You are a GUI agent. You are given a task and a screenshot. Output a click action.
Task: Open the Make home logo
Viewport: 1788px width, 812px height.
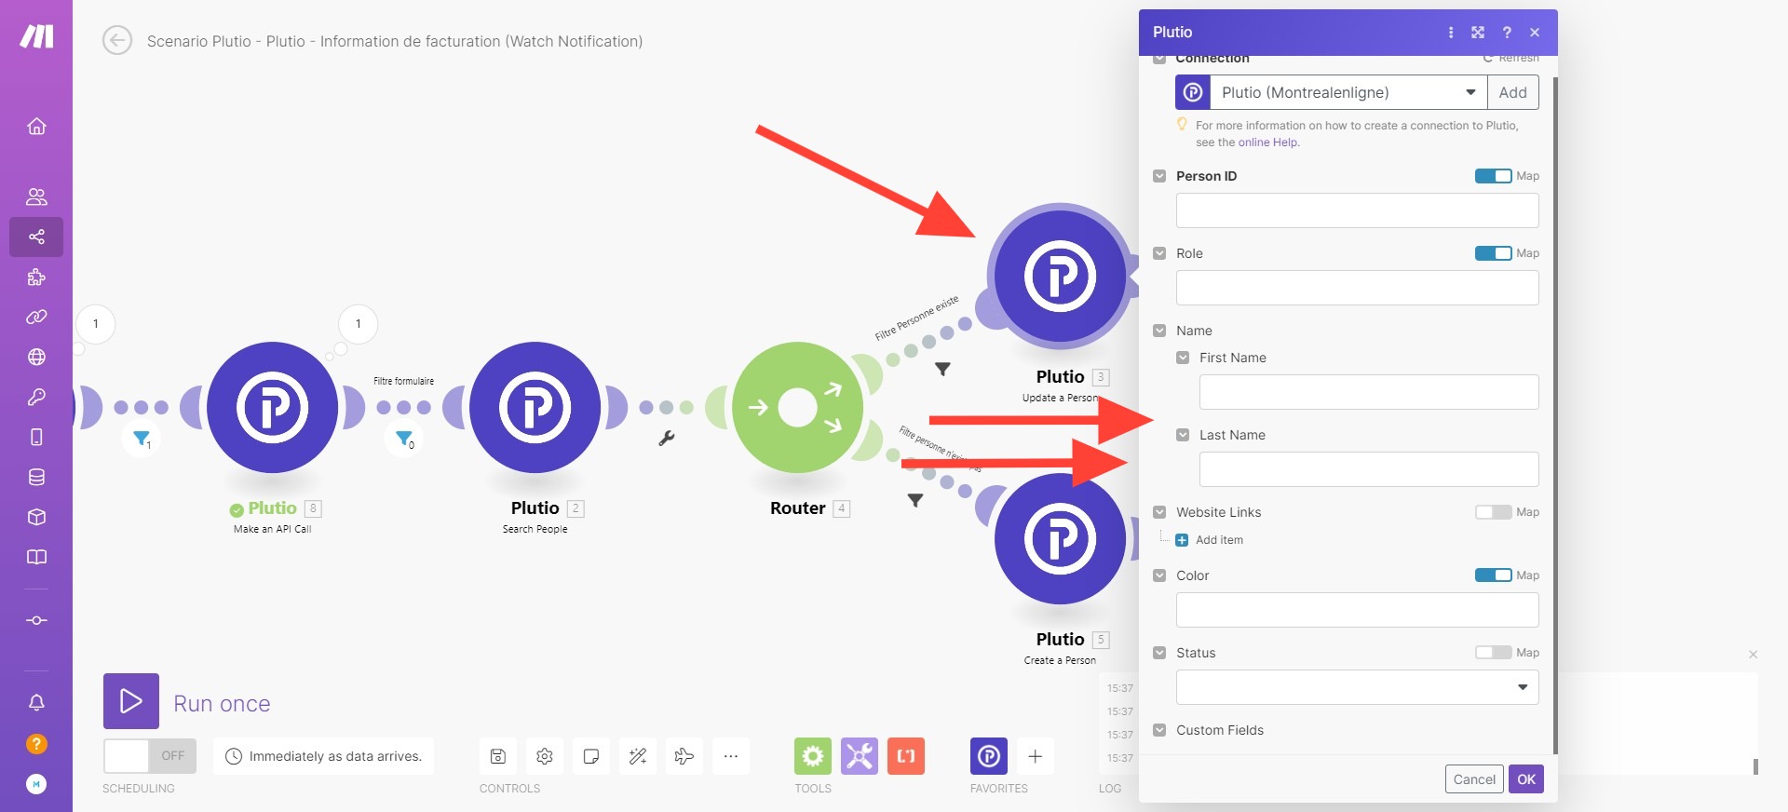click(x=36, y=36)
